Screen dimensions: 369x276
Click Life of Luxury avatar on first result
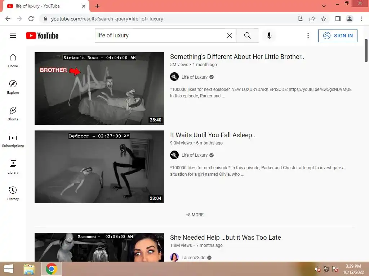click(x=174, y=77)
